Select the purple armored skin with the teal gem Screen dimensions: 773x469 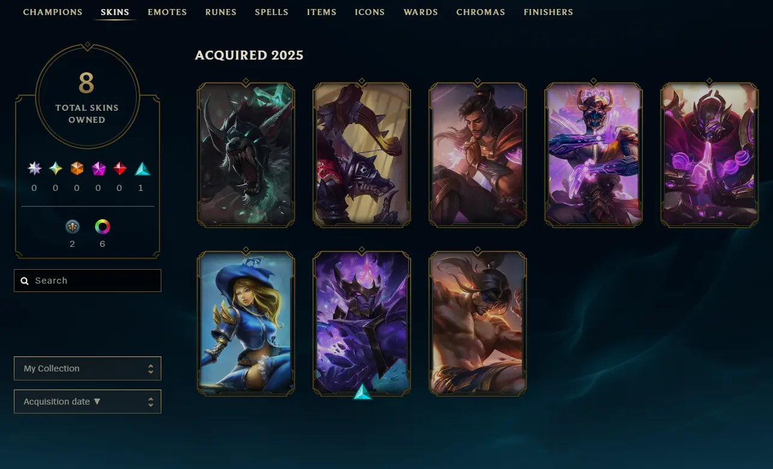pyautogui.click(x=362, y=323)
